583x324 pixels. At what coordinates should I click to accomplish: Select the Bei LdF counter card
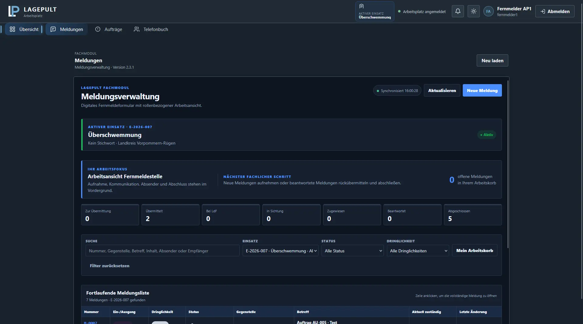tap(231, 215)
